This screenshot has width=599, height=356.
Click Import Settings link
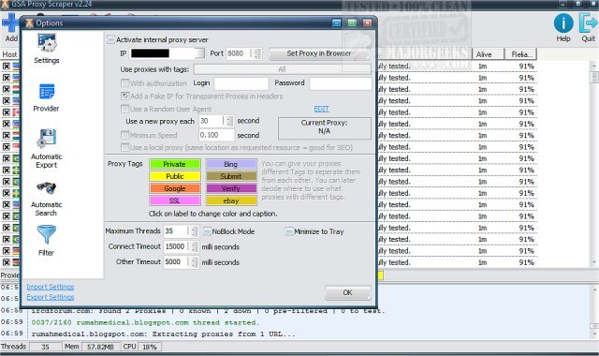[x=50, y=287]
